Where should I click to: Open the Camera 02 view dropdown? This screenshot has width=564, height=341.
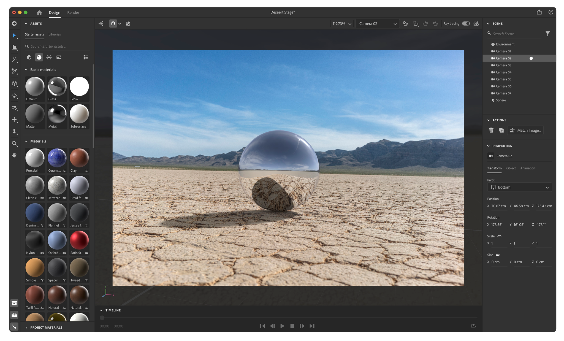click(x=377, y=24)
